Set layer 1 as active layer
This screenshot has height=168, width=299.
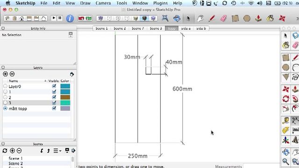(5, 91)
